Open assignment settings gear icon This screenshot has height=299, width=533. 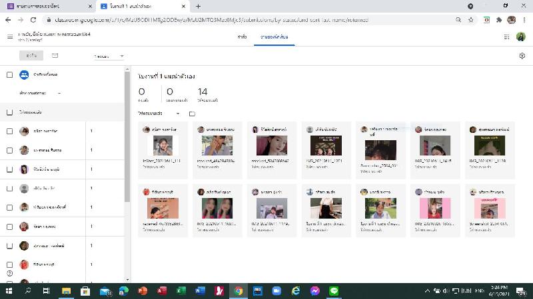tap(522, 56)
